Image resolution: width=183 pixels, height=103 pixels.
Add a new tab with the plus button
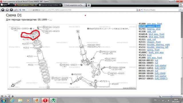[89, 5]
